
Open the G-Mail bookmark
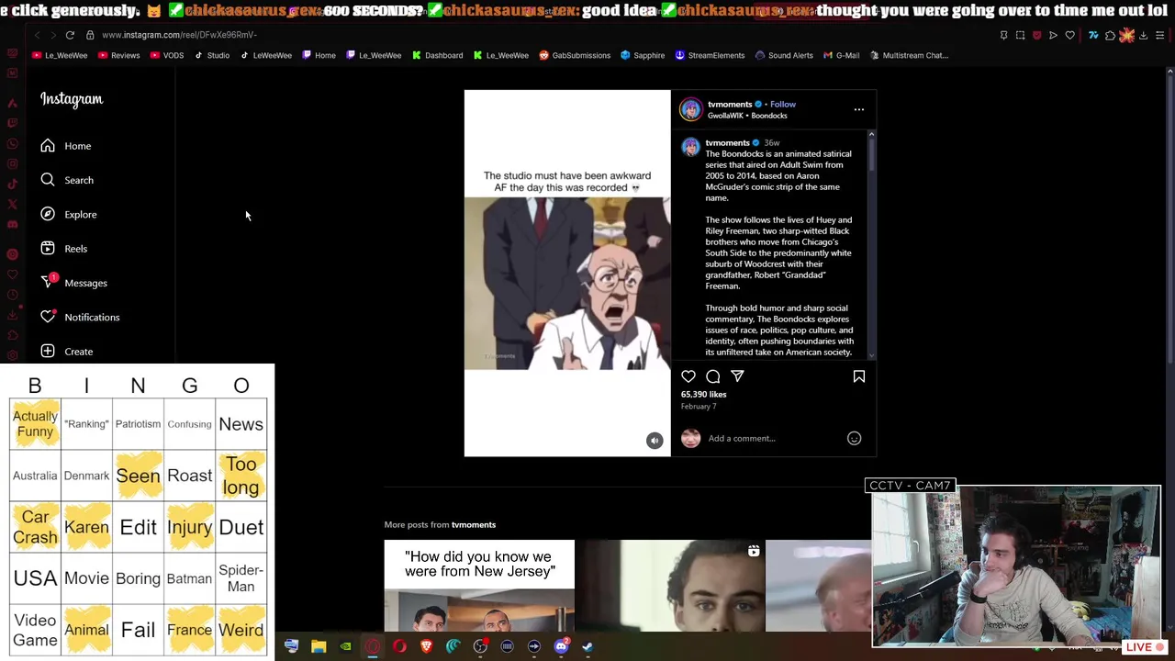coord(841,55)
